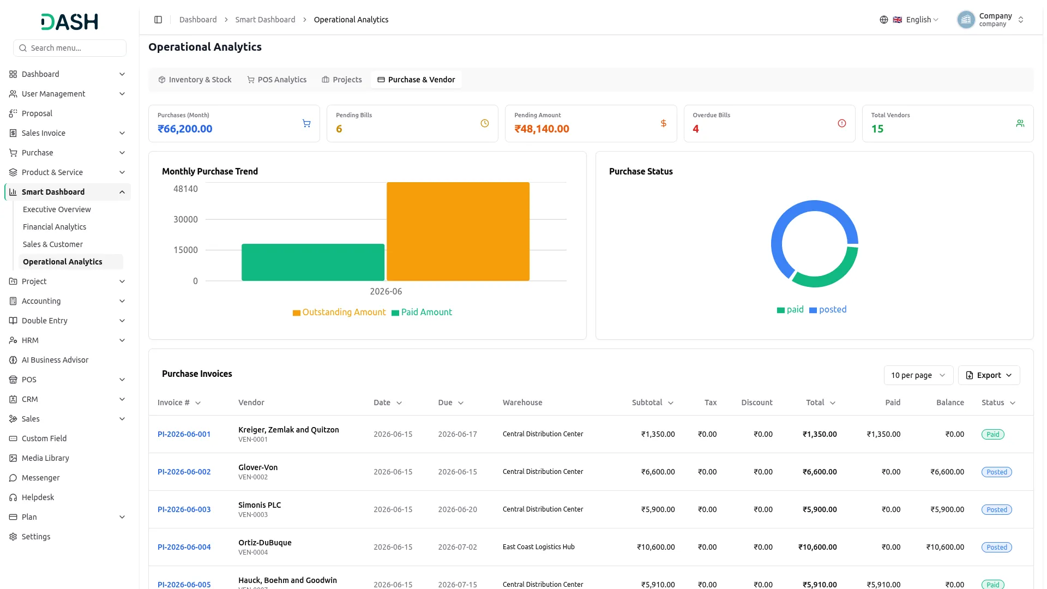Viewport: 1047px width, 589px height.
Task: Toggle the posted legend in Purchase Status
Action: pyautogui.click(x=828, y=310)
